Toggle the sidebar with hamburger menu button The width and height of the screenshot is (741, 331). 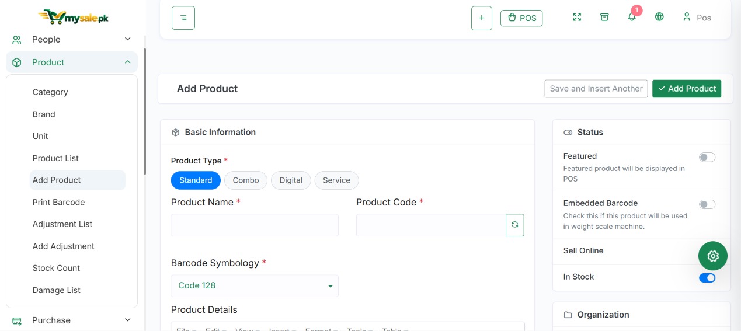tap(183, 18)
